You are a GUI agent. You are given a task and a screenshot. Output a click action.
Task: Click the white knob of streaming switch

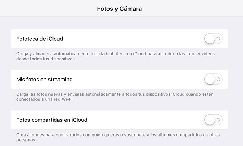tap(210, 79)
